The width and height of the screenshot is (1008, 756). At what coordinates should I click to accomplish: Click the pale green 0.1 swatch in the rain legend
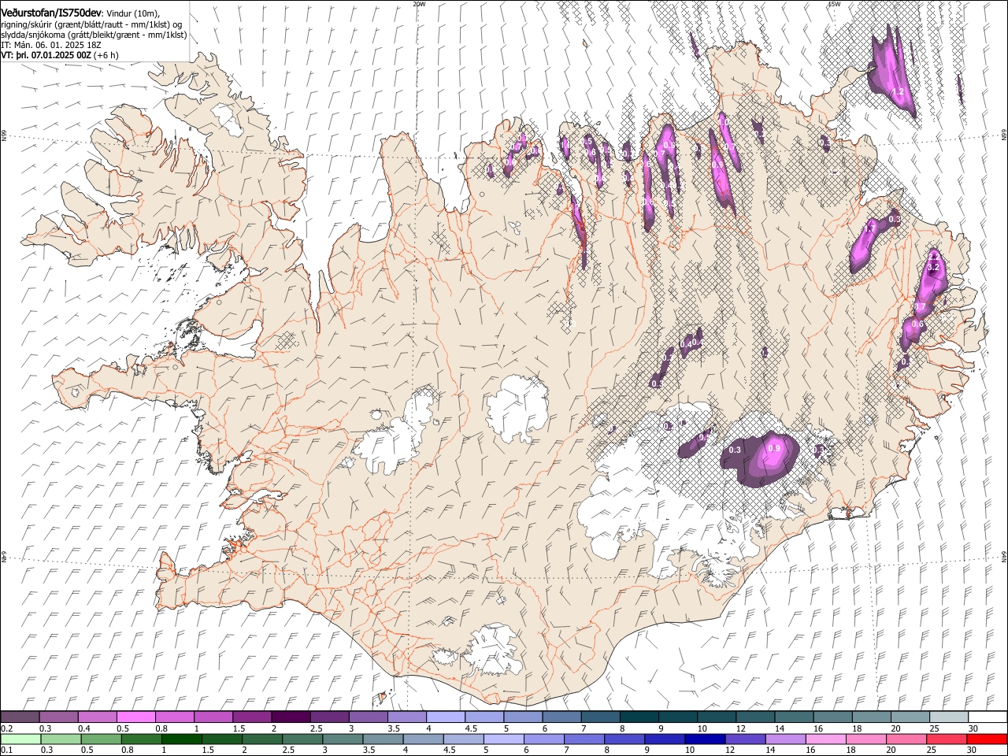pos(20,739)
